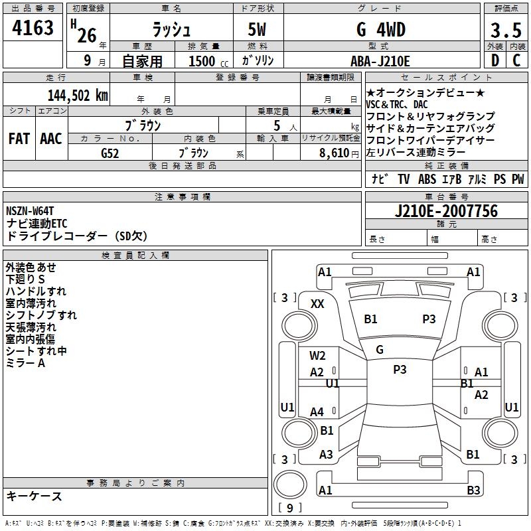Click inspector note シートすれ中
The height and width of the screenshot is (531, 531).
[x=36, y=351]
